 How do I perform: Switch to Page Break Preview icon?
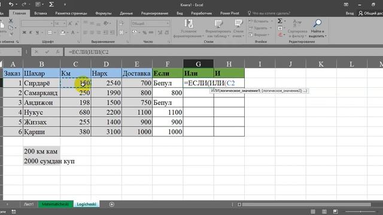tap(335, 211)
